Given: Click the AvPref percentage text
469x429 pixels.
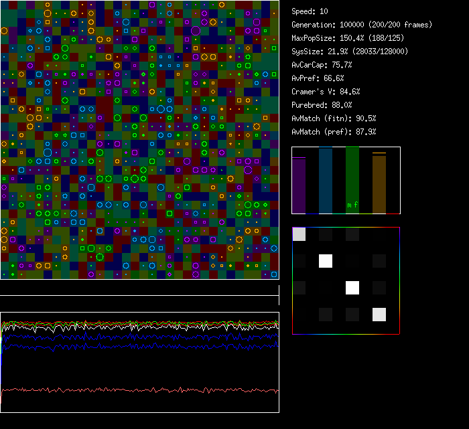Looking at the screenshot, I should (318, 78).
